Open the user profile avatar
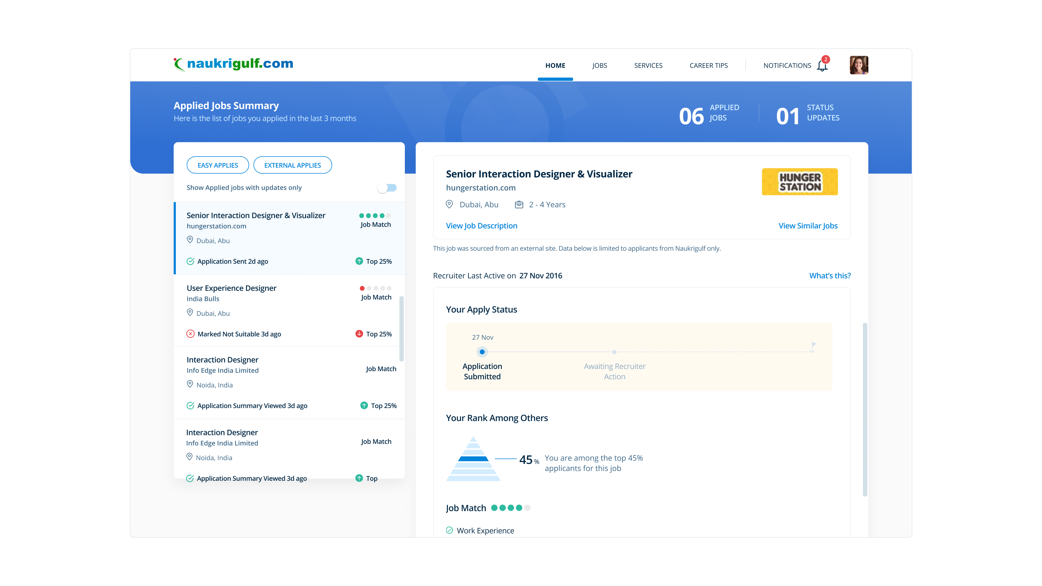The image size is (1042, 586). pyautogui.click(x=859, y=65)
